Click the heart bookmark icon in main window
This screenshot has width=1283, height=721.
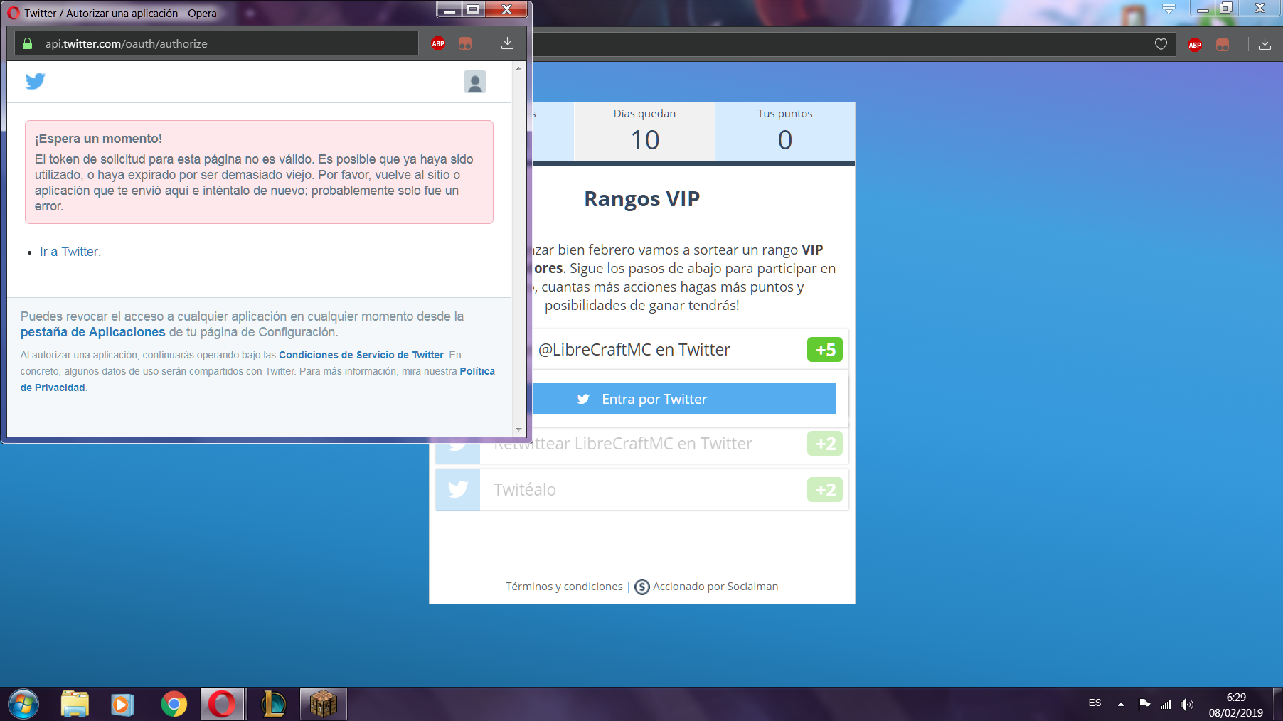tap(1161, 44)
